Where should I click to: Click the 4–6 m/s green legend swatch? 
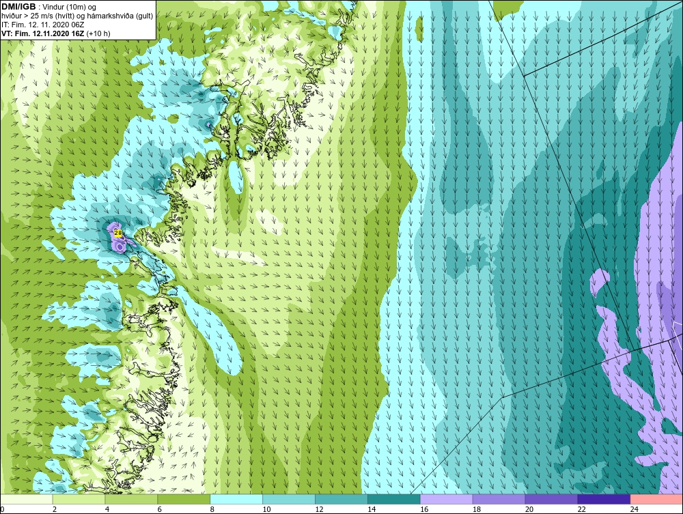point(131,499)
